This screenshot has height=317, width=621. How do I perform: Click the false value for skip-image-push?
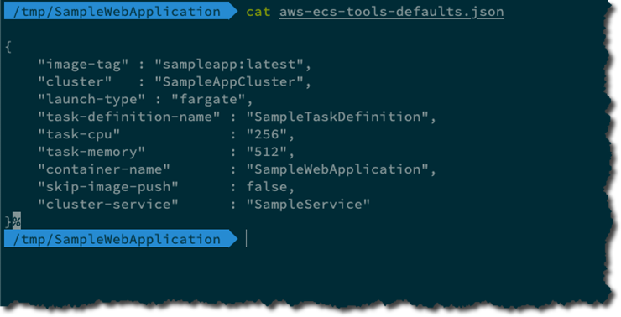[x=267, y=186]
